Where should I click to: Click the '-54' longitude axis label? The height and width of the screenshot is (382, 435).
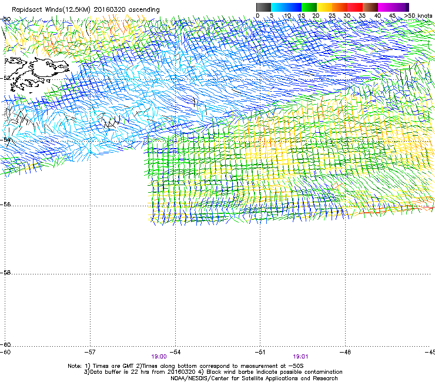pos(175,352)
